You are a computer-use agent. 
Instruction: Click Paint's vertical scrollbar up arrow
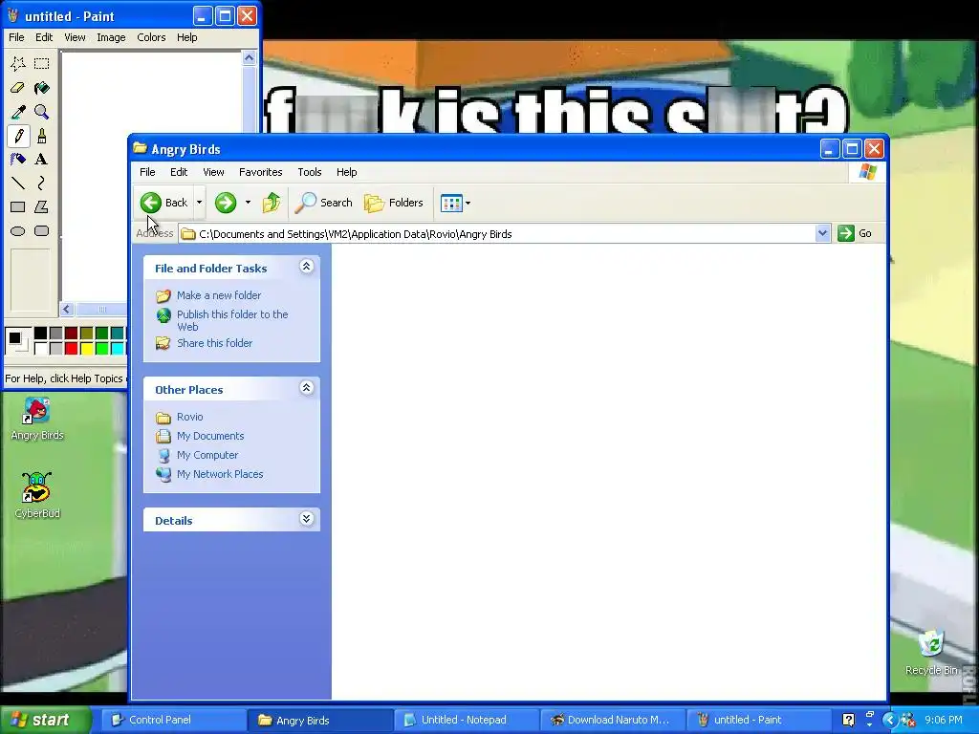click(x=250, y=58)
